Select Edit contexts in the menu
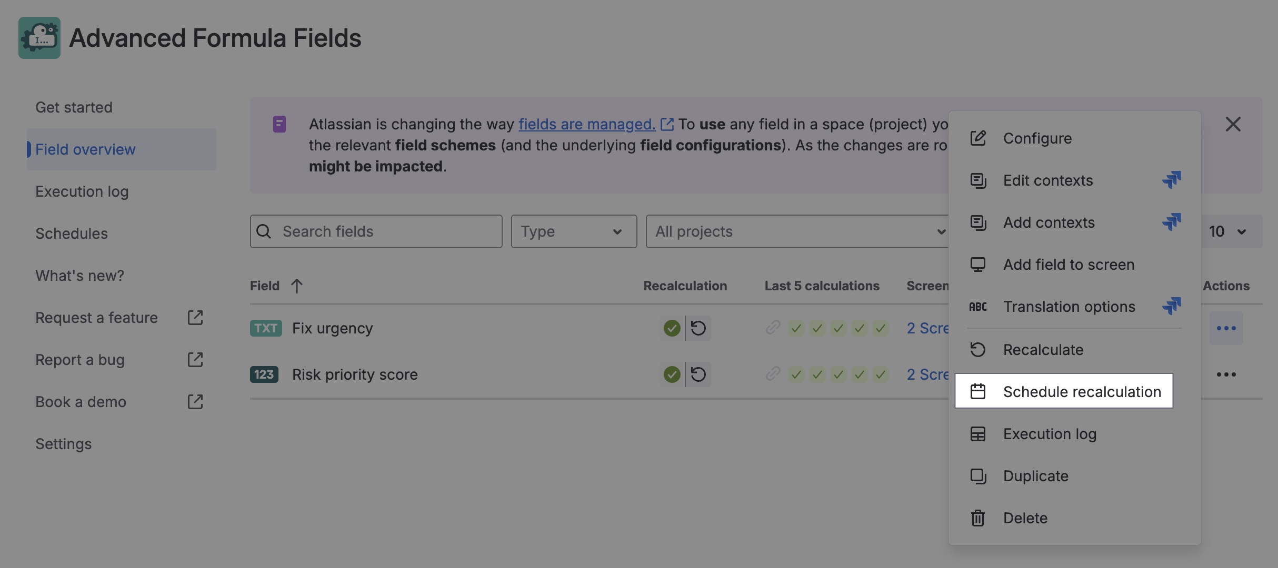This screenshot has height=568, width=1278. pos(1075,180)
